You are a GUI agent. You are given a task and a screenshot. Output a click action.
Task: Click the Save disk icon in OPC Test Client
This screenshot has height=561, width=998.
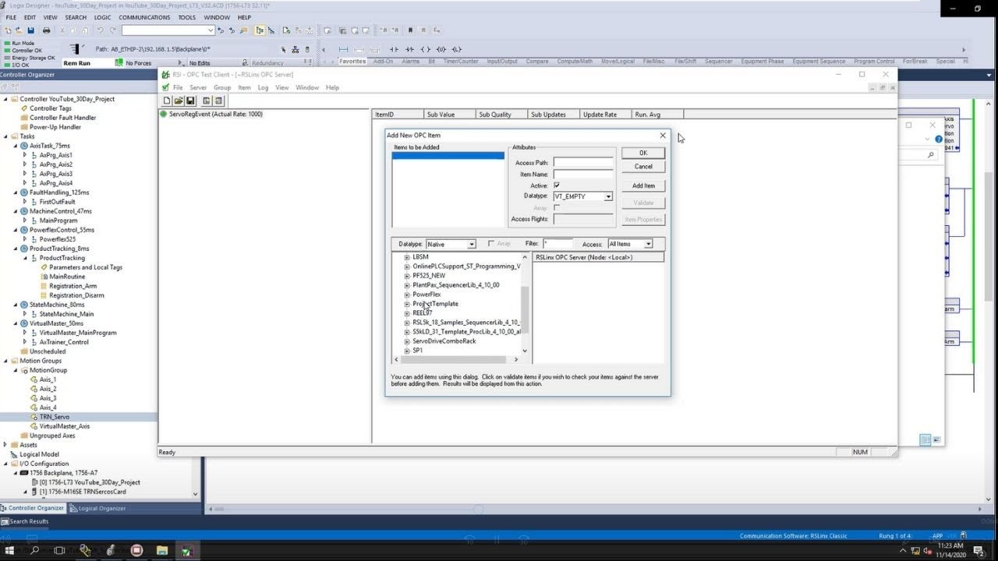pyautogui.click(x=190, y=101)
